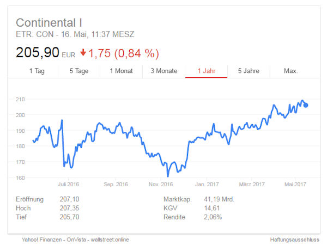
Task: Open the Yahoo! Finanzen source link
Action: coord(42,240)
